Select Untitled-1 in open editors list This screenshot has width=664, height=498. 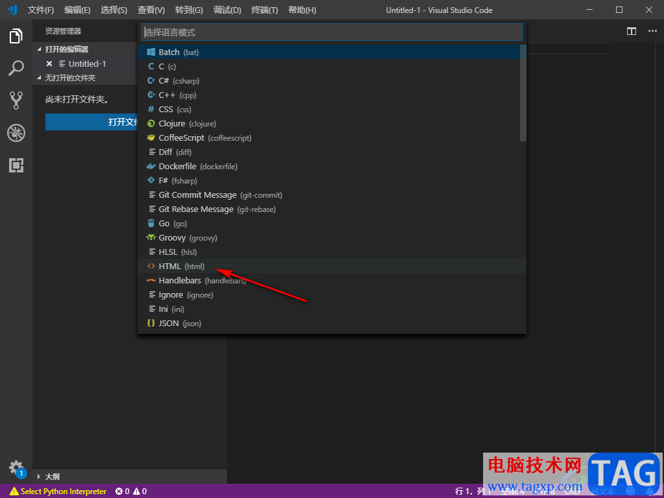(88, 64)
